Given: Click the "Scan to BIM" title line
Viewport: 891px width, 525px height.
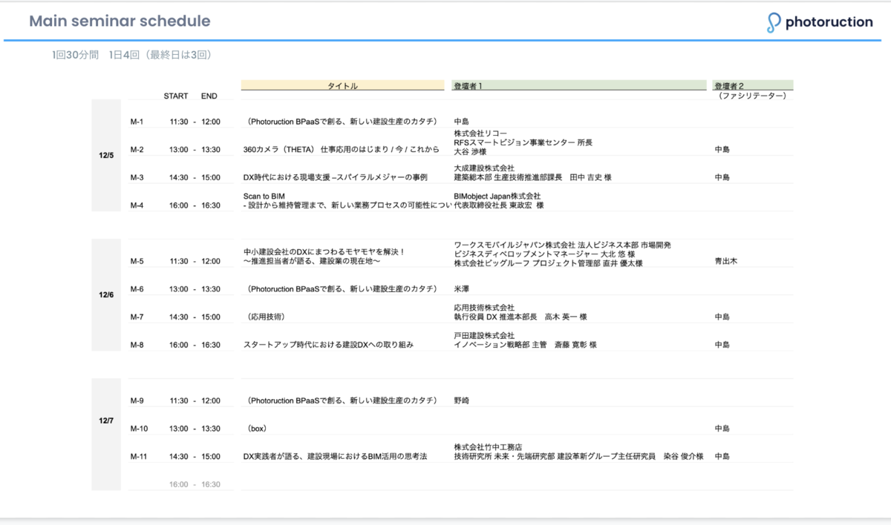Looking at the screenshot, I should click(264, 197).
